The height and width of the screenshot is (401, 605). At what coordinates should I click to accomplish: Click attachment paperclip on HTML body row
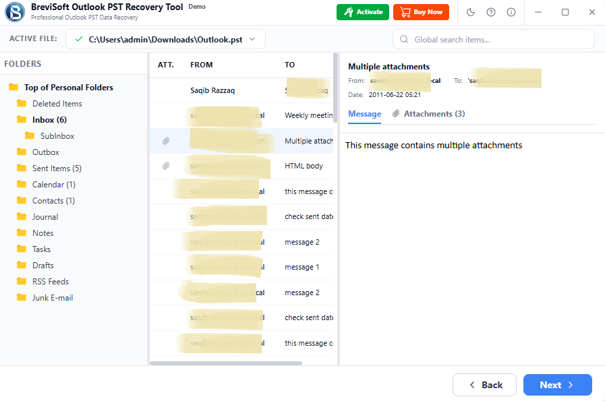tap(166, 166)
